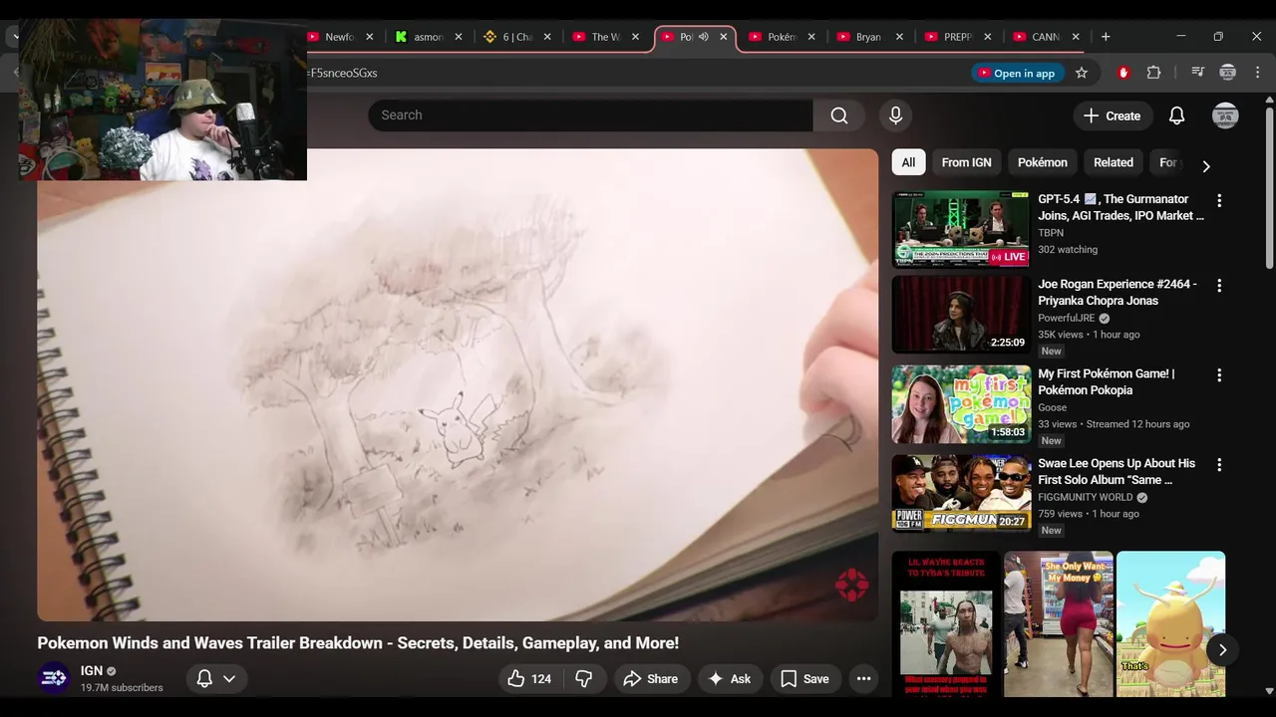The image size is (1276, 717).
Task: Open options for GPT-5.4 TBPN video
Action: [1218, 200]
